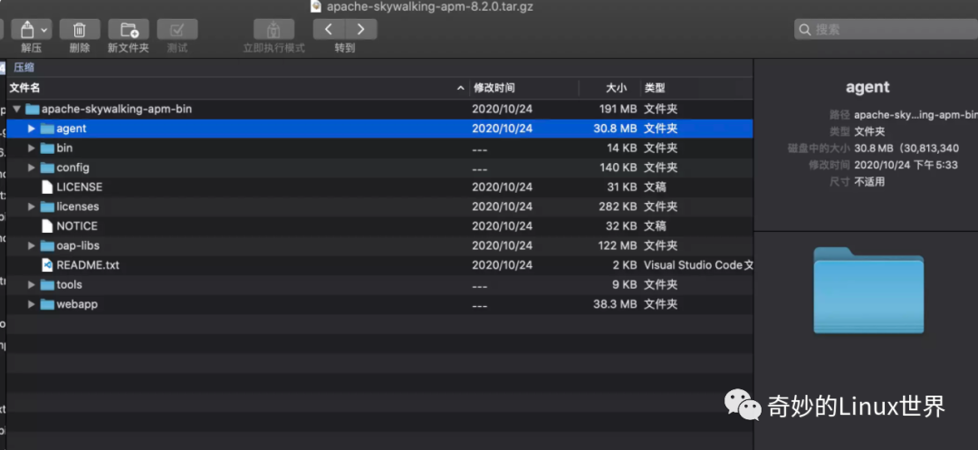Click the README.txt VS Code file icon
The height and width of the screenshot is (450, 978).
(47, 265)
